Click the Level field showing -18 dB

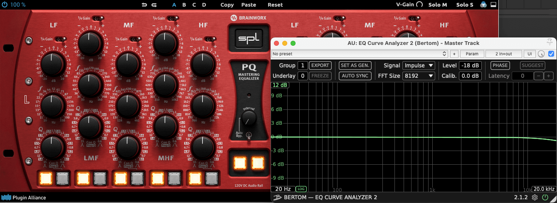coord(470,65)
